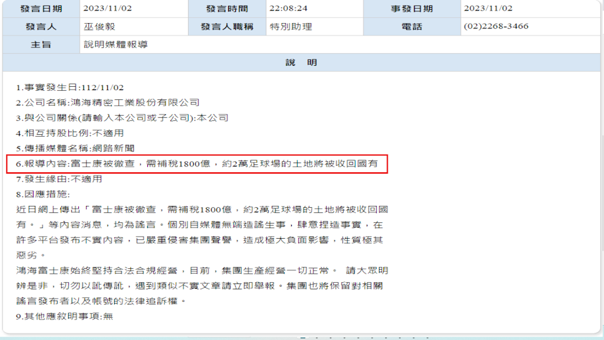Screen dimensions: 604x340
Task: Select the subject 說明媒體報導
Action: click(116, 45)
